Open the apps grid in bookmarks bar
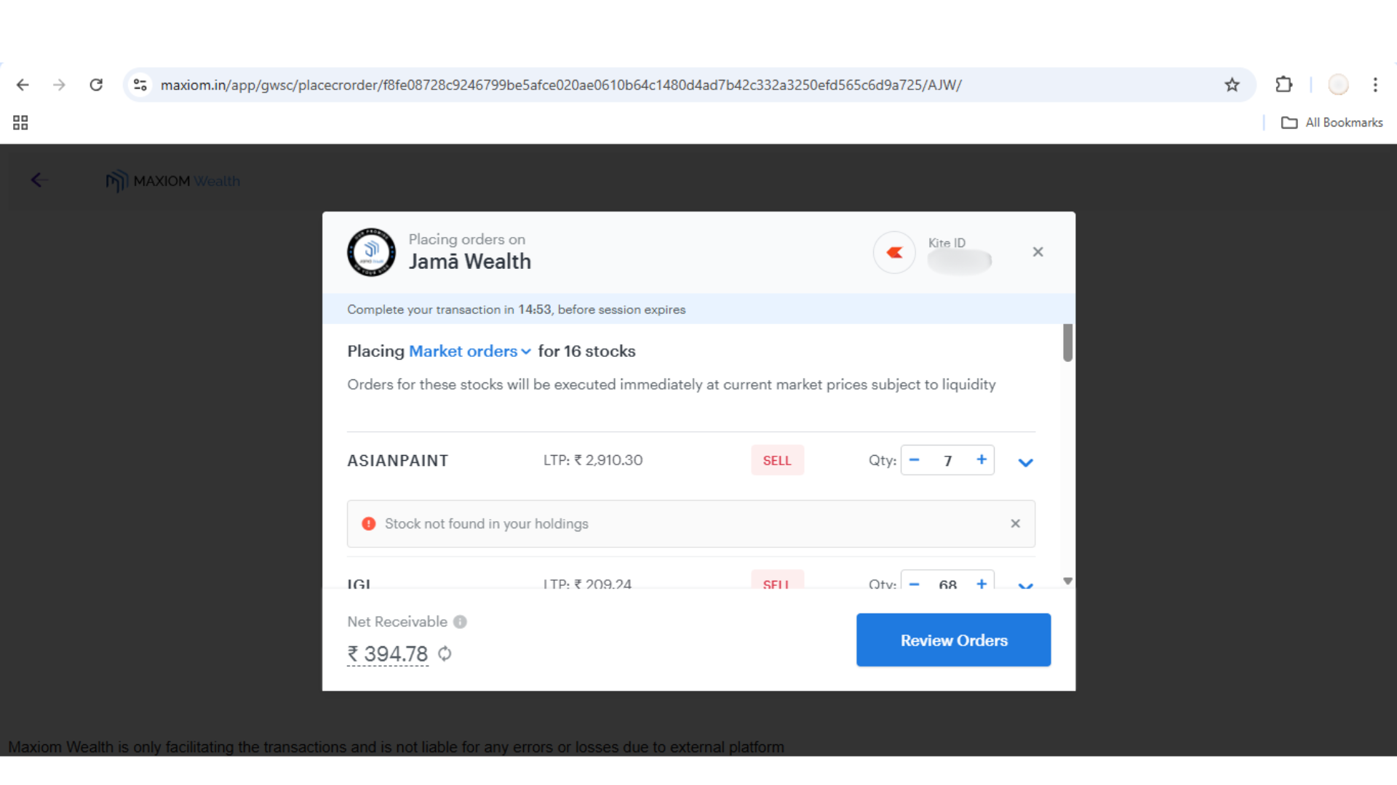Viewport: 1397px width, 785px height. pyautogui.click(x=20, y=123)
